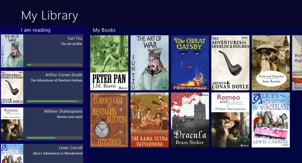Click the I am reading section header
Image resolution: width=302 pixels, height=163 pixels.
(x=36, y=30)
